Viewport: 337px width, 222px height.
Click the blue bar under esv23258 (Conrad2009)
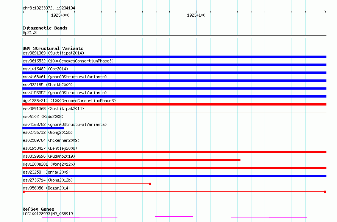point(174,176)
